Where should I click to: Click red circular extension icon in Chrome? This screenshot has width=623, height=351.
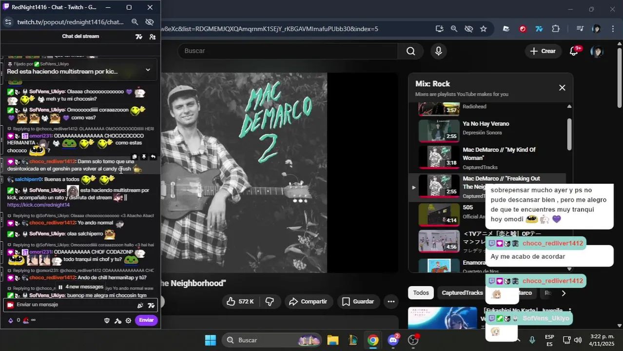[523, 29]
